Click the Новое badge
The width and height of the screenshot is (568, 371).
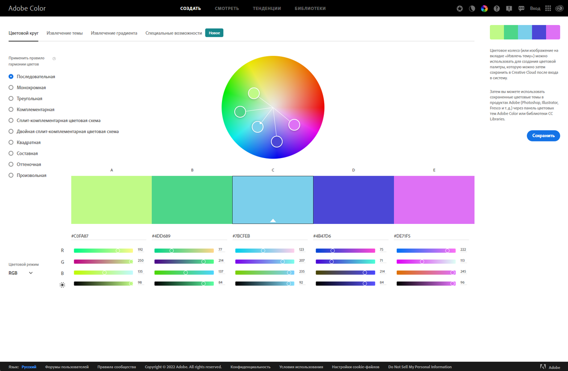click(x=214, y=33)
